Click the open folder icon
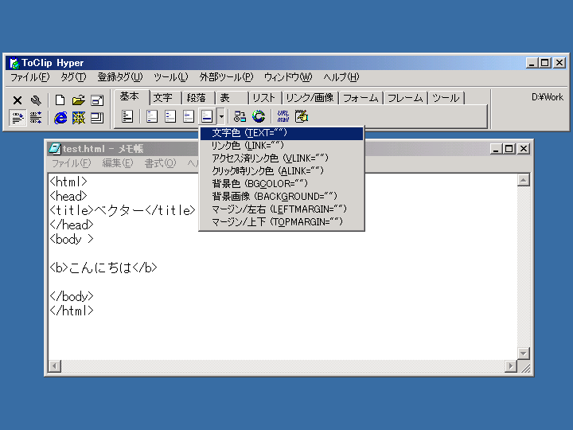The width and height of the screenshot is (573, 430). [78, 100]
